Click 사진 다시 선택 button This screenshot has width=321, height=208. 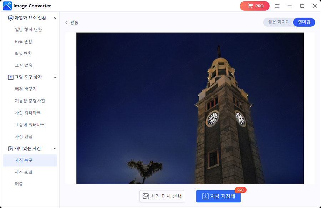pyautogui.click(x=162, y=196)
